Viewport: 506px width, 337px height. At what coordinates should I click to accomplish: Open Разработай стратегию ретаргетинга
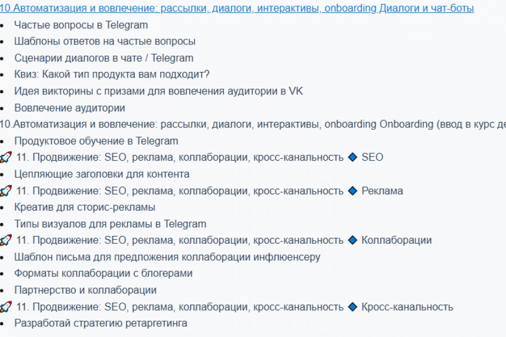pyautogui.click(x=101, y=324)
